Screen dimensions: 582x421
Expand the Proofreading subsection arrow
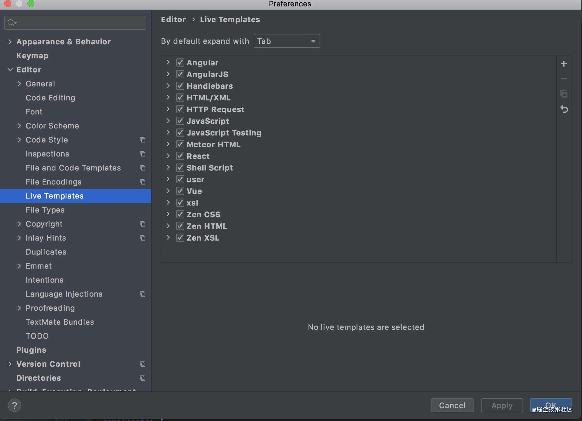point(19,308)
